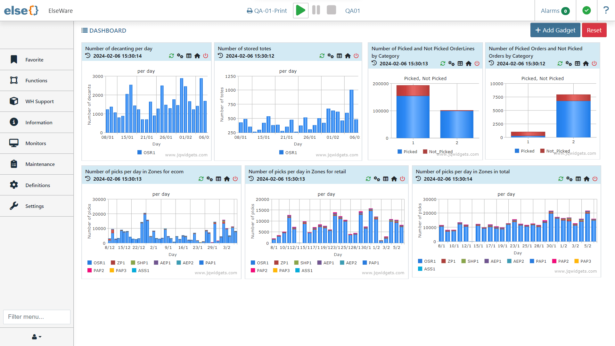Refresh the Picked Orders by Category gadget

pos(560,63)
